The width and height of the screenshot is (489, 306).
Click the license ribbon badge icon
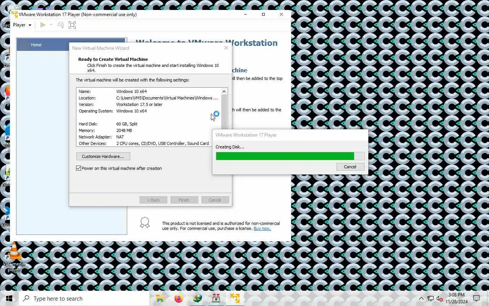(x=144, y=223)
